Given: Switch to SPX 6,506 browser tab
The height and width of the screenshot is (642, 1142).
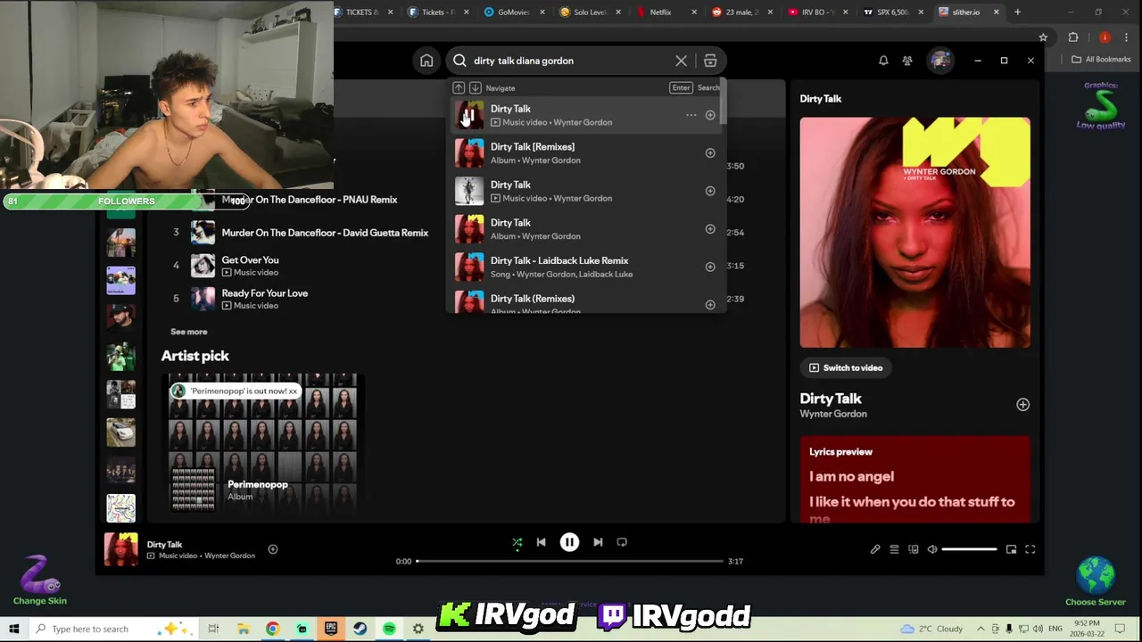Looking at the screenshot, I should [x=892, y=12].
